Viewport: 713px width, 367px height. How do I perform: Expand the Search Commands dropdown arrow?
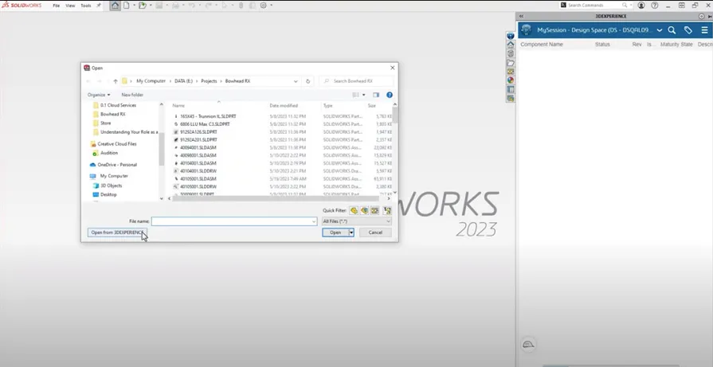click(631, 6)
